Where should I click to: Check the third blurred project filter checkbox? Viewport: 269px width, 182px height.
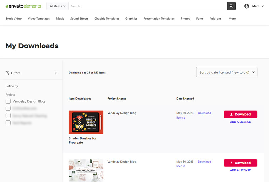pos(8,116)
